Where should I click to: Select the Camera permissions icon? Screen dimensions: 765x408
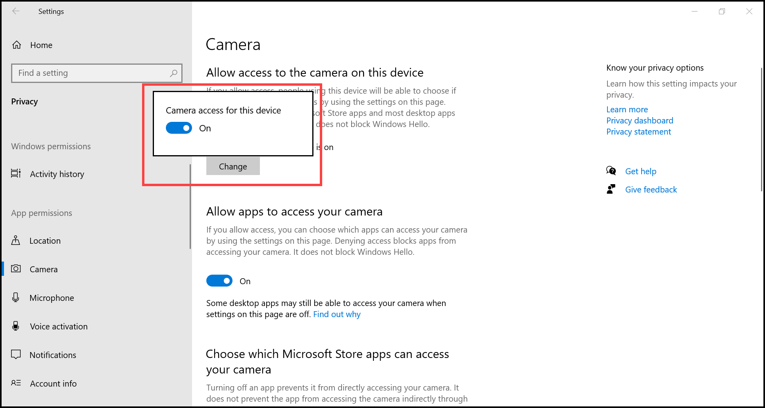click(x=16, y=269)
